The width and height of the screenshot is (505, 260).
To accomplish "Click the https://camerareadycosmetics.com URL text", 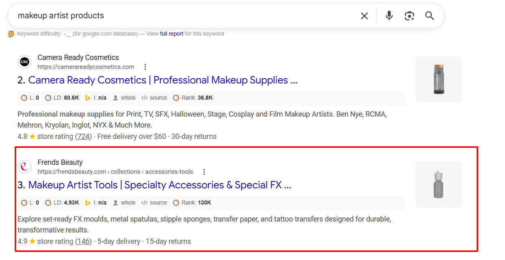I will coord(86,67).
